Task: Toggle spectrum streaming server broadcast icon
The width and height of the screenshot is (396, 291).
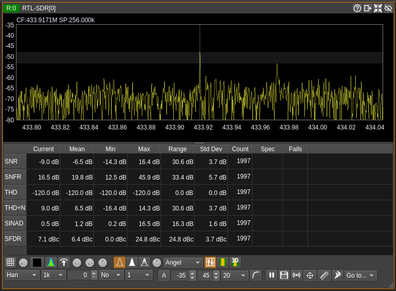Action: (296, 276)
